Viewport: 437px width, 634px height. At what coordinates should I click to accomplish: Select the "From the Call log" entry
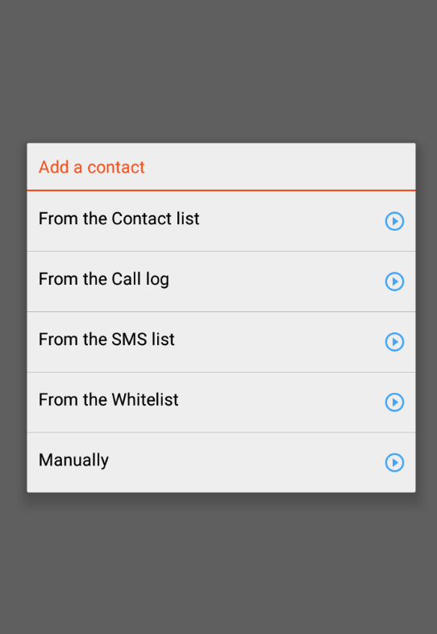point(221,282)
